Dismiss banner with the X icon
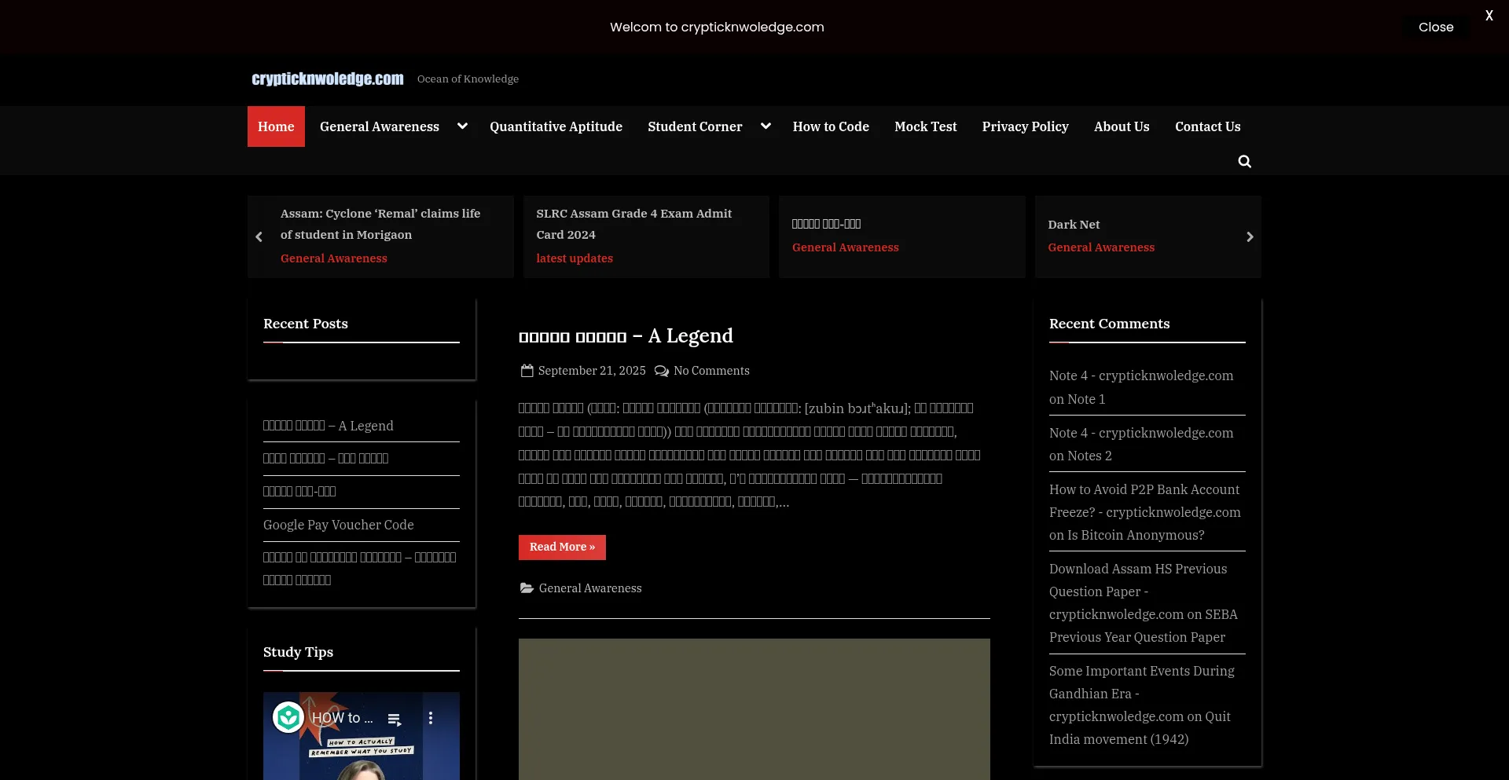 click(1489, 16)
